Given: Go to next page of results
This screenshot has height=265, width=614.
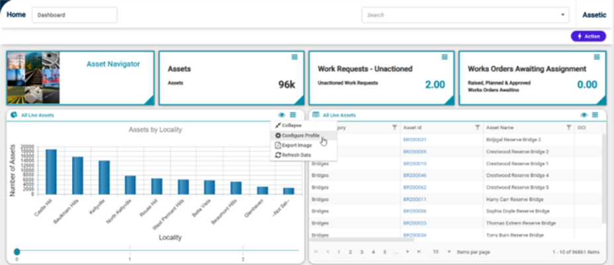Looking at the screenshot, I should point(408,252).
